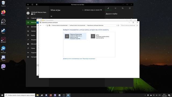
Task: Open recent locations dropdown in accounts window
Action: click(x=45, y=25)
